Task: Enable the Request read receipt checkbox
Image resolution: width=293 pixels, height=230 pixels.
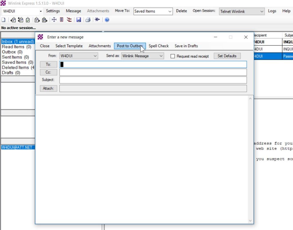Action: coord(173,56)
